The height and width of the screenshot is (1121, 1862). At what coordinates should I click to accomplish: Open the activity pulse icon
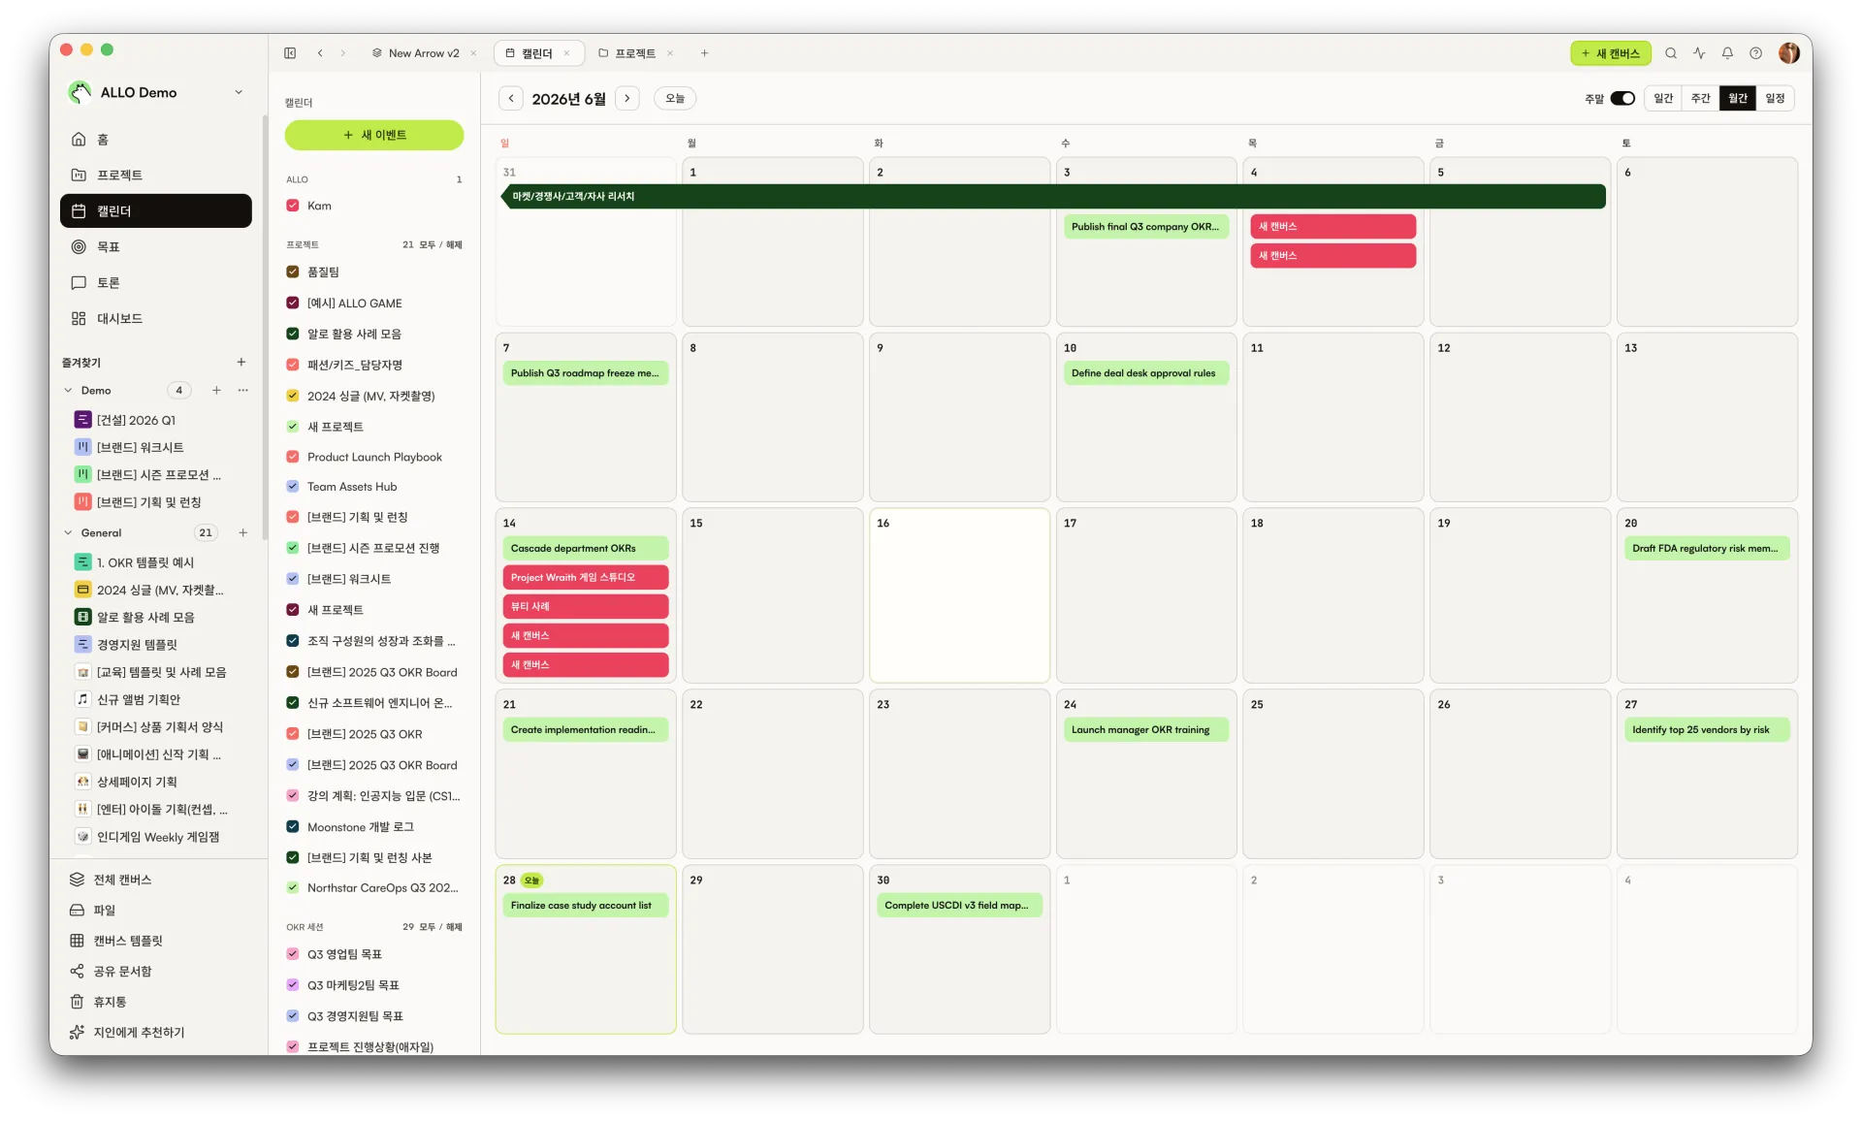click(x=1699, y=53)
